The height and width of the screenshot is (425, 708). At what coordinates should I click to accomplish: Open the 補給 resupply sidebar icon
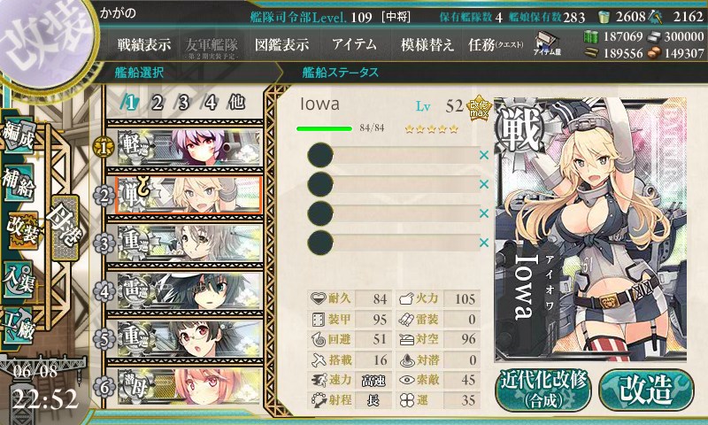coord(19,182)
